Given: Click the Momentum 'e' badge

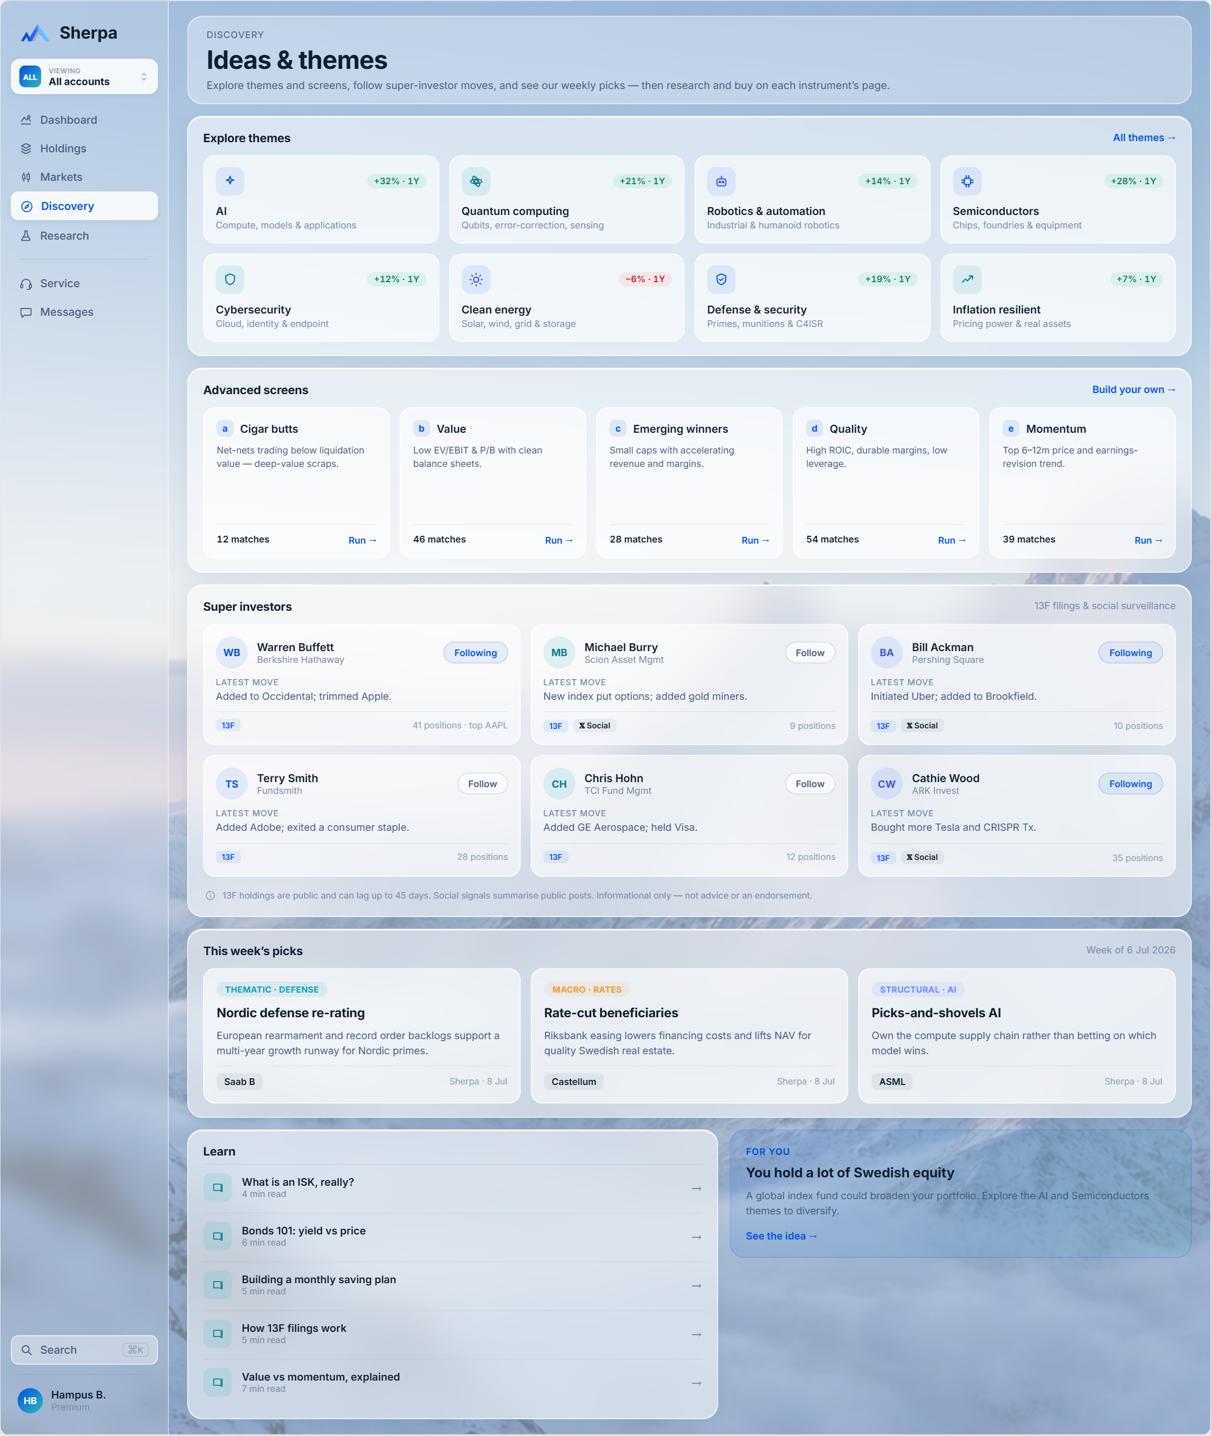Looking at the screenshot, I should pos(1011,428).
